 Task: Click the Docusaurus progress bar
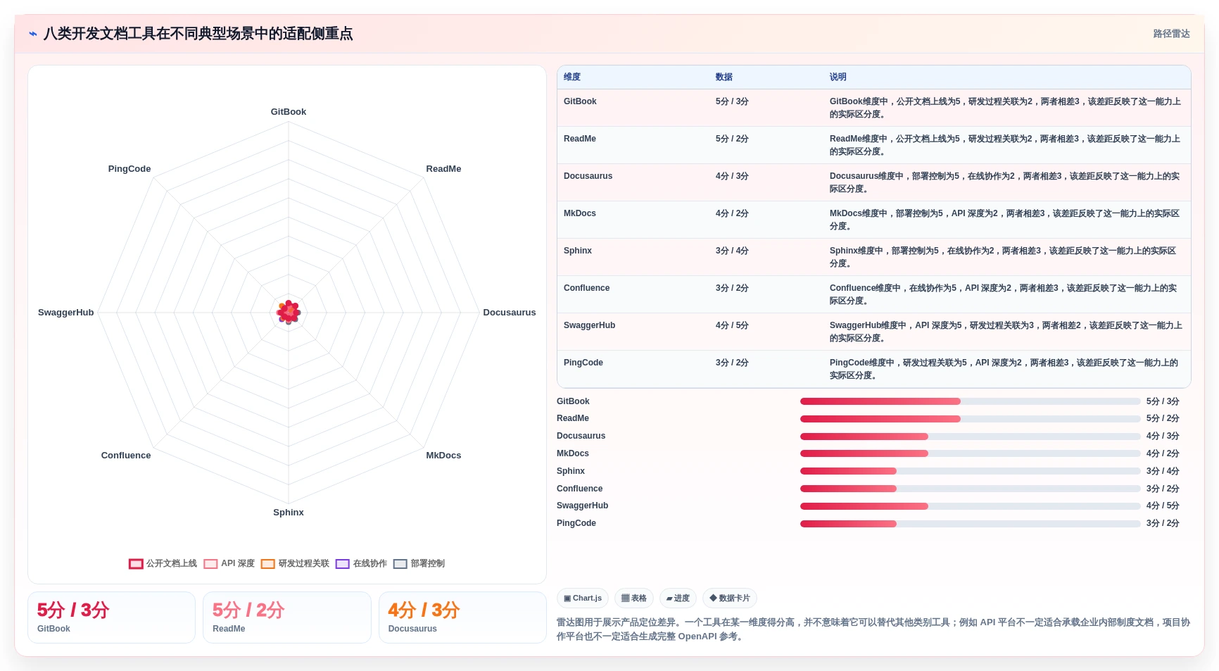click(970, 437)
